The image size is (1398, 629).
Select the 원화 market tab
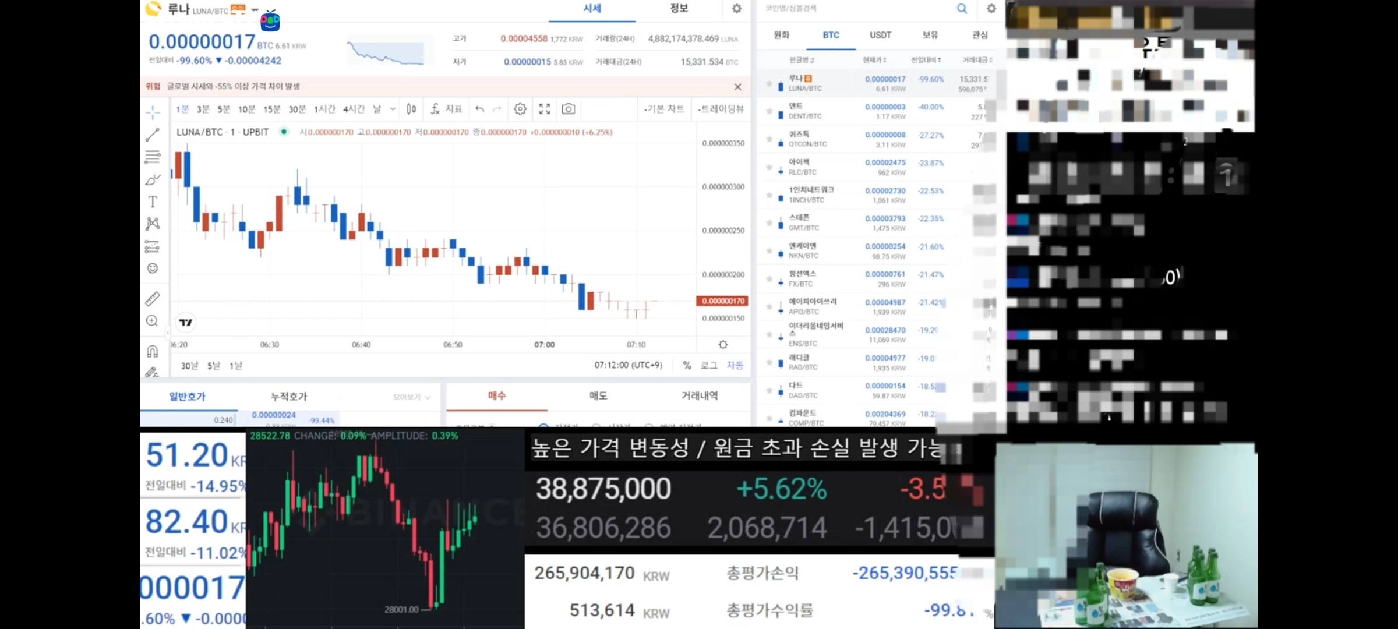(782, 35)
